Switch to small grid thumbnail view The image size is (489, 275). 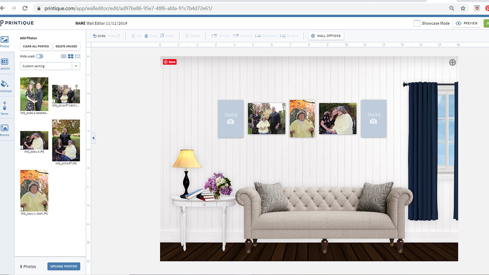coord(78,56)
